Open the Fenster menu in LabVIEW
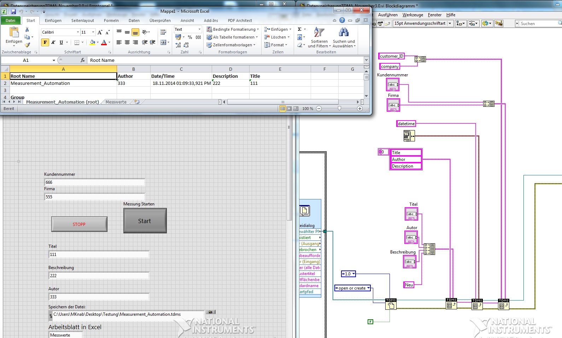The height and width of the screenshot is (338, 562). [x=435, y=15]
